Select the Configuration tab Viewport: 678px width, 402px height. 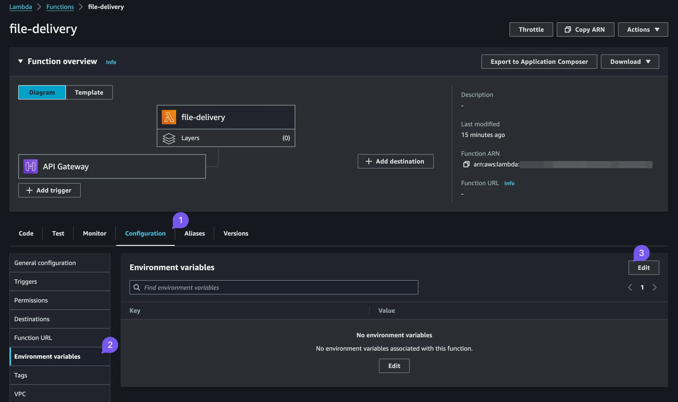coord(145,233)
